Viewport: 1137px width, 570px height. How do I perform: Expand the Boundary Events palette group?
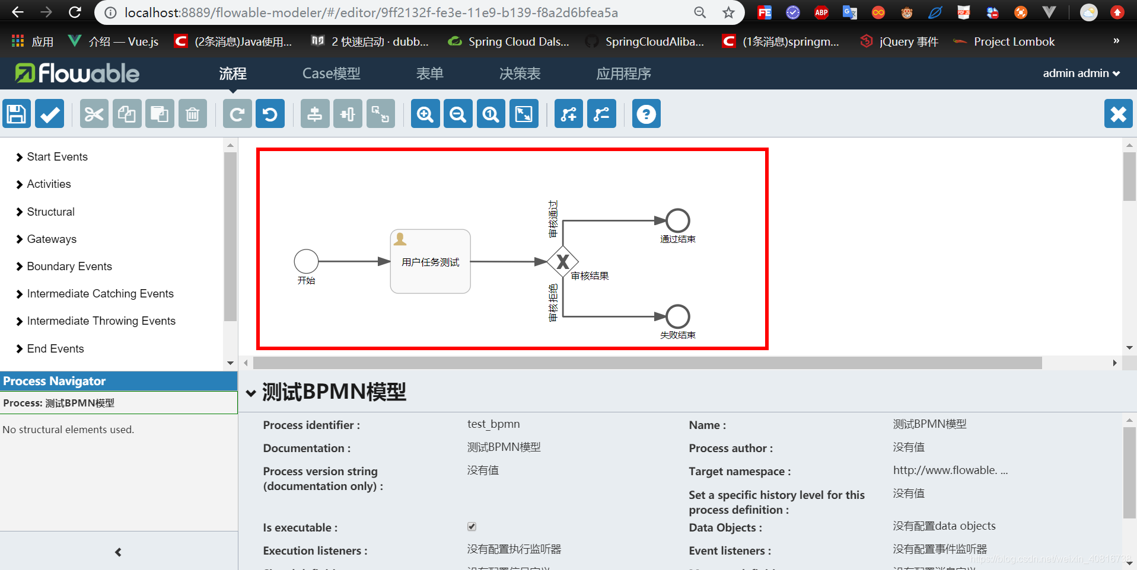point(64,266)
